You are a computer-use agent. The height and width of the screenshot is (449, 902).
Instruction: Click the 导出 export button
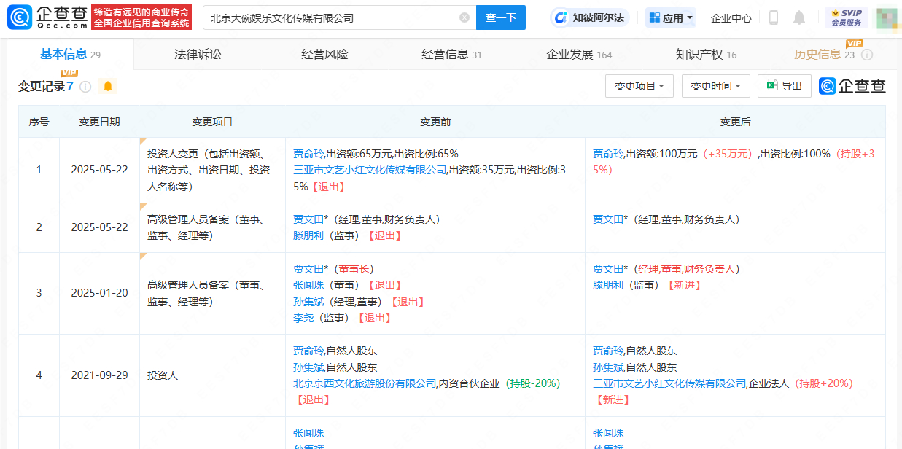785,86
